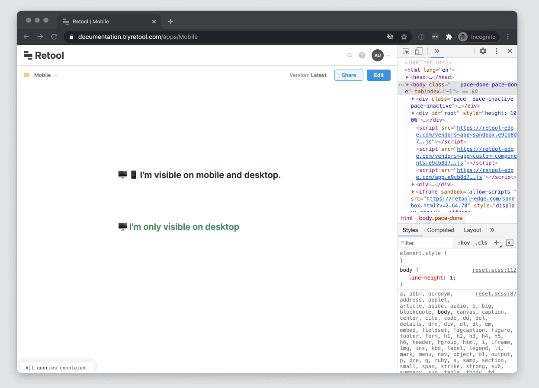Open Chrome's three-dot menu
Screen dimensions: 539x388
(x=508, y=37)
